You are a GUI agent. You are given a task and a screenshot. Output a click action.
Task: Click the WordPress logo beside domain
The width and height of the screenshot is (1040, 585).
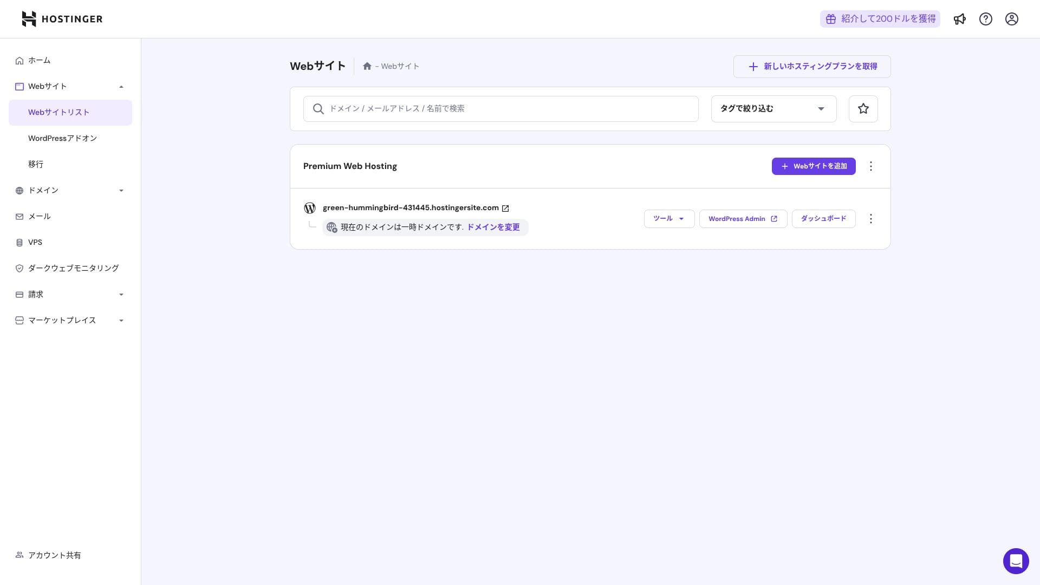pyautogui.click(x=310, y=208)
